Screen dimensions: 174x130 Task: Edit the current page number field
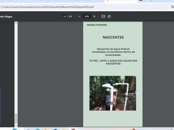(64, 17)
